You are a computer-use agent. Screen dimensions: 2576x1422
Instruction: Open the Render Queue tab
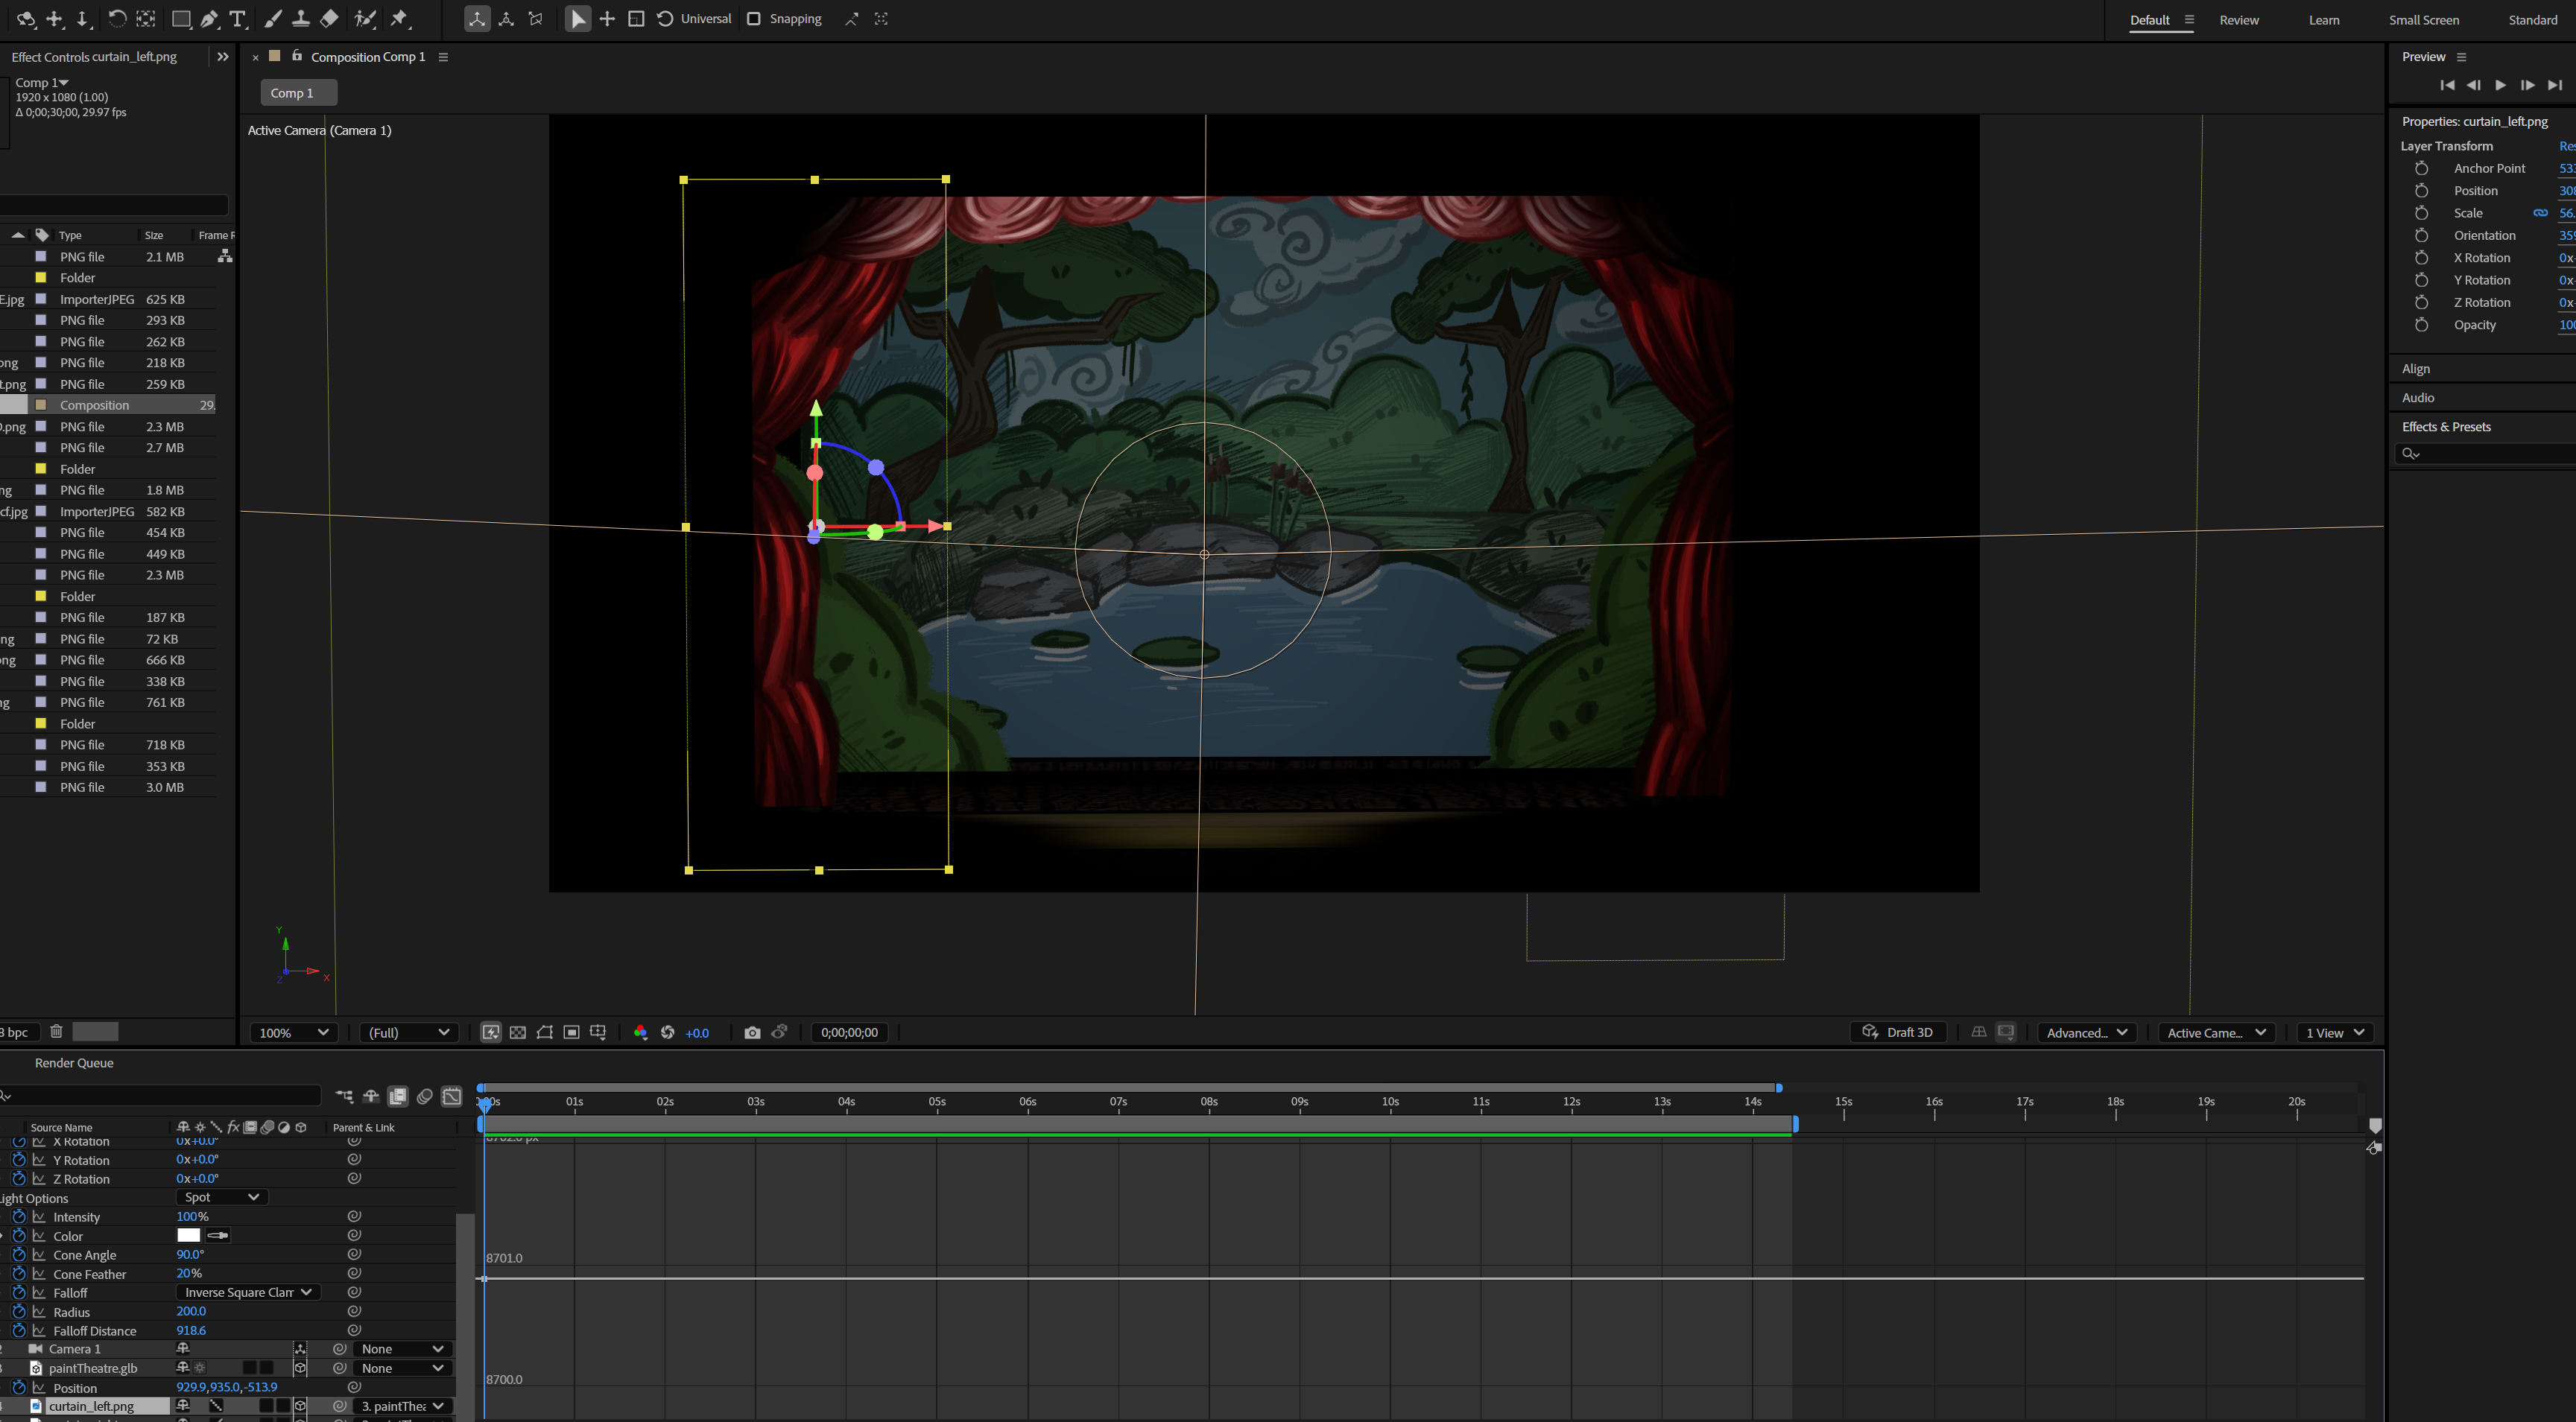74,1062
